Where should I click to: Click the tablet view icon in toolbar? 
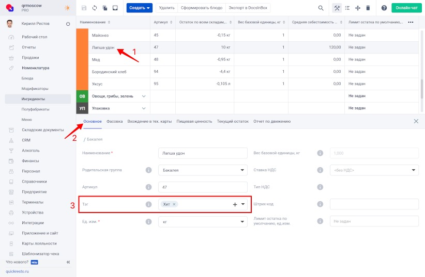point(115,8)
